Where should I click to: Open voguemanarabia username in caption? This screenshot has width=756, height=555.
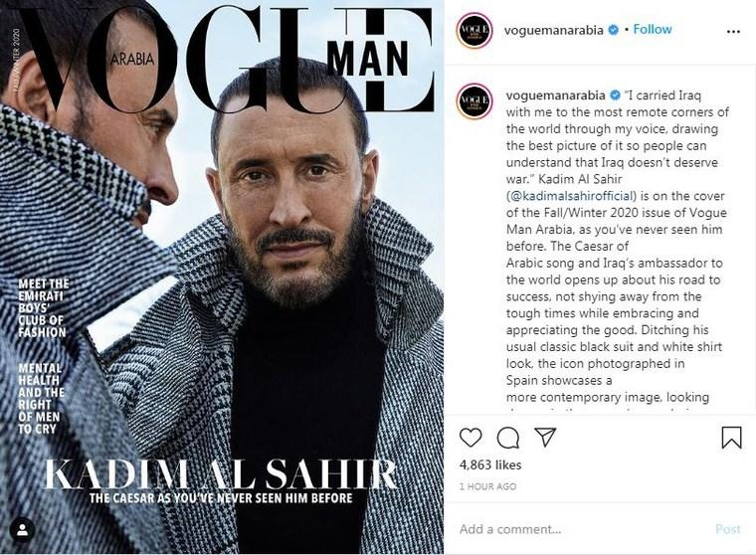[x=555, y=95]
